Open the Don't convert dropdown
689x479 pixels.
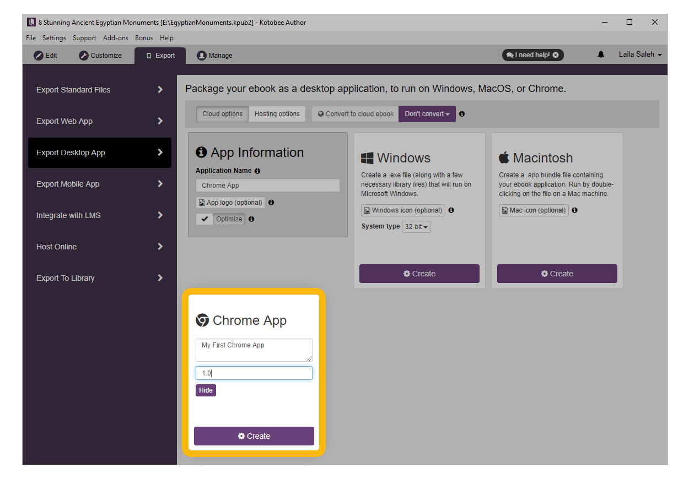click(427, 114)
